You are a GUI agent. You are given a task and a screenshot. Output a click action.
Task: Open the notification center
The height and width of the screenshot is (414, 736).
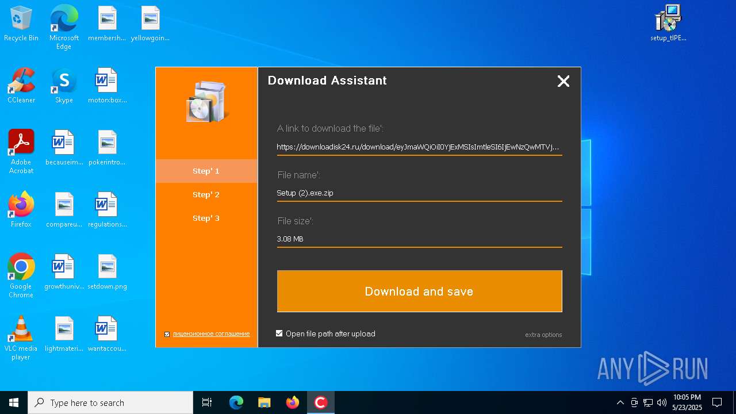[x=717, y=402]
